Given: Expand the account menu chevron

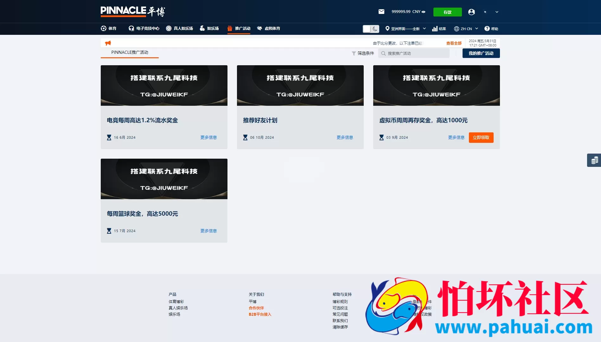Looking at the screenshot, I should click(497, 12).
